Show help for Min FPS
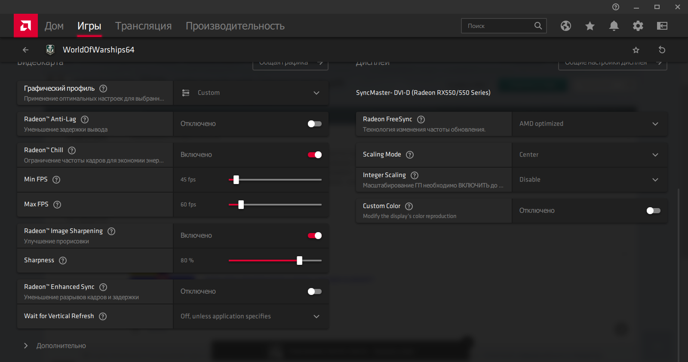Viewport: 688px width, 362px height. (56, 180)
